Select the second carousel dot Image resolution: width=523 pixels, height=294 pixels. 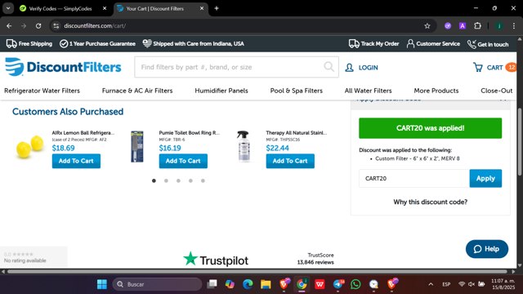166,180
